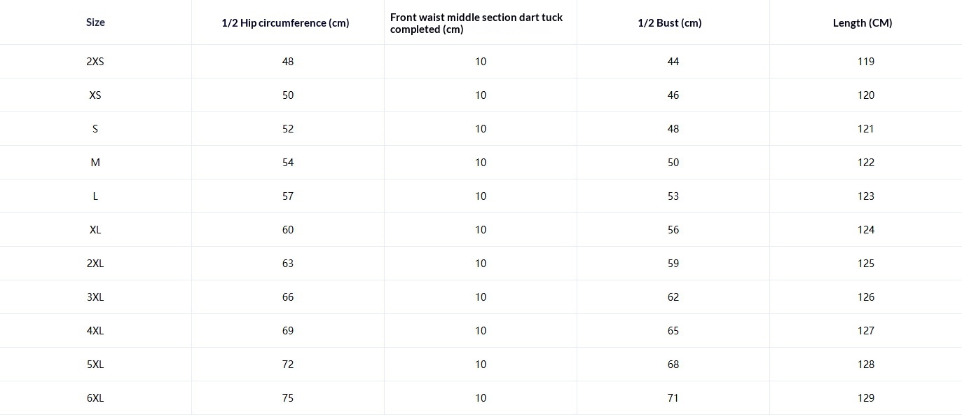The image size is (962, 415).
Task: Select the 2XS size cell
Action: (x=95, y=62)
